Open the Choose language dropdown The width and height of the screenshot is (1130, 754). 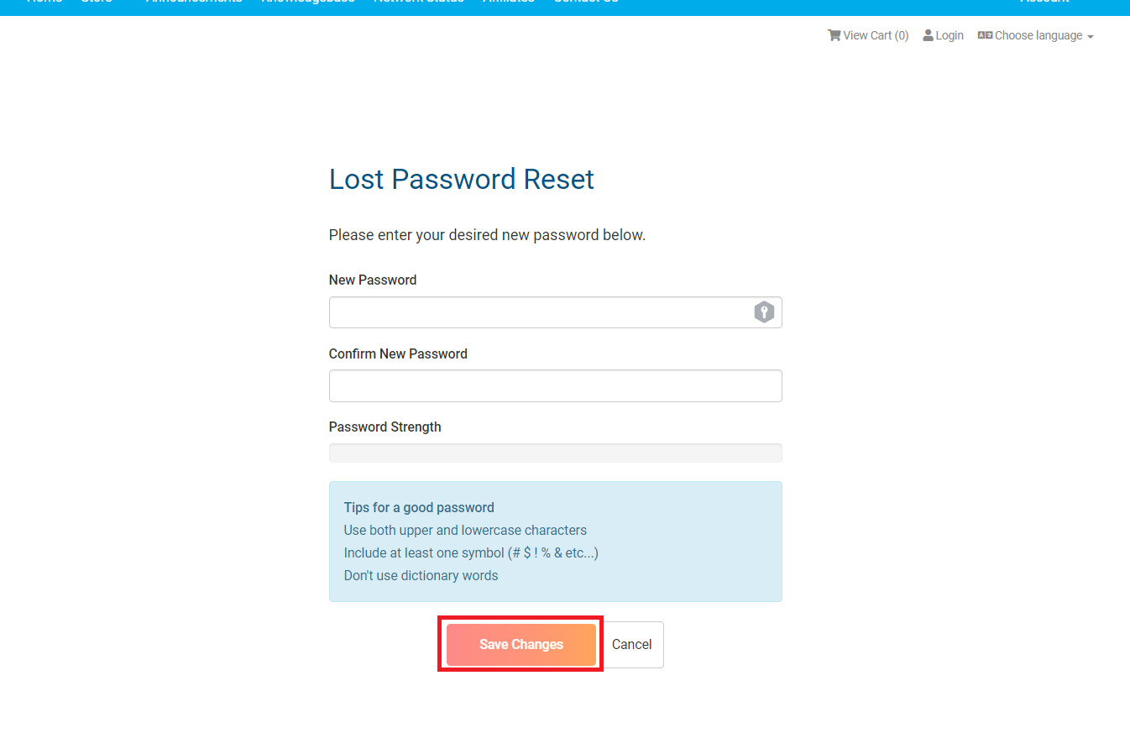[x=1036, y=35]
